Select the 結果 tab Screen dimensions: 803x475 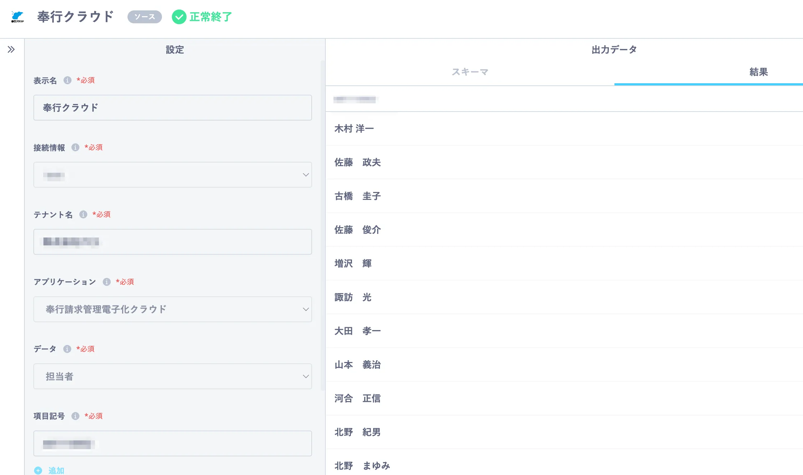758,72
